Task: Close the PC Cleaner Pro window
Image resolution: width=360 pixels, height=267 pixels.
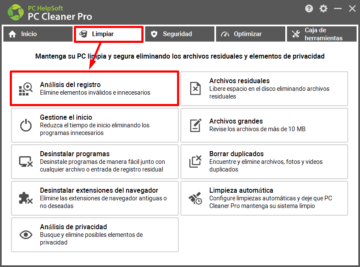Action: tap(352, 9)
